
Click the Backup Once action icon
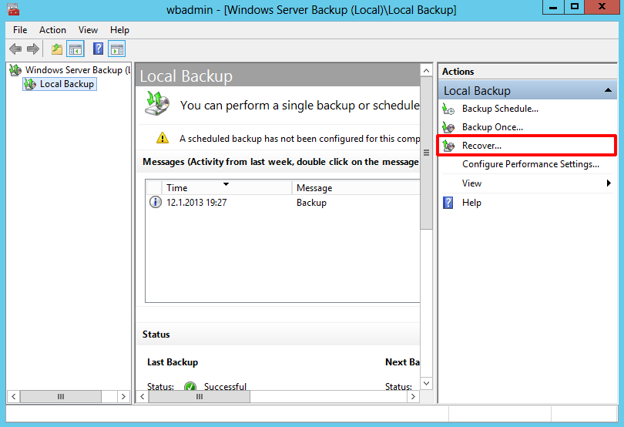(448, 127)
